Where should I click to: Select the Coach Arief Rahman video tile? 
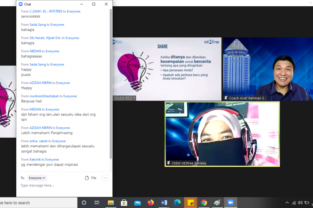pos(268,69)
